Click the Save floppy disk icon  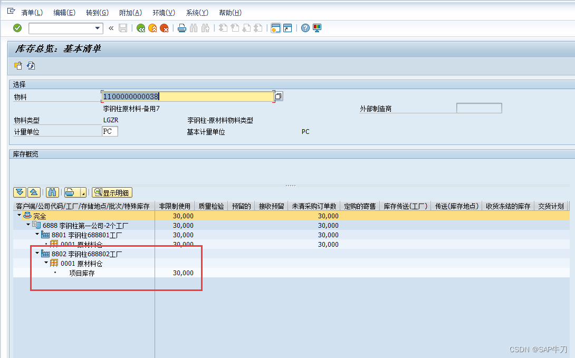coord(123,28)
